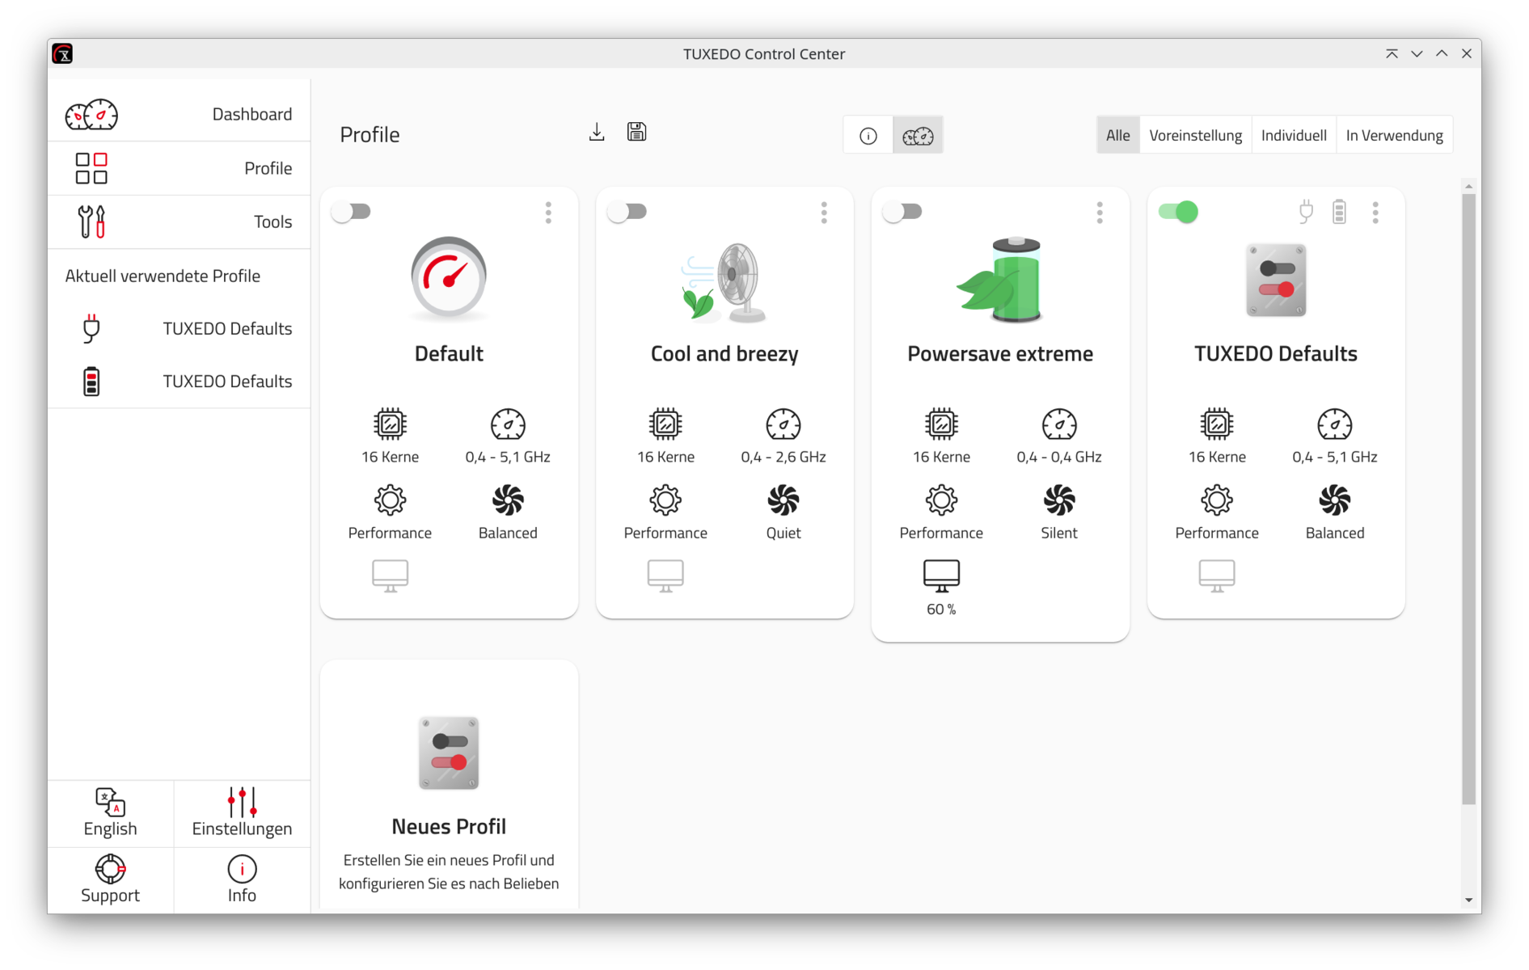Click the plug icon beside TUXEDO Defaults in sidebar
Image resolution: width=1529 pixels, height=970 pixels.
coord(91,328)
